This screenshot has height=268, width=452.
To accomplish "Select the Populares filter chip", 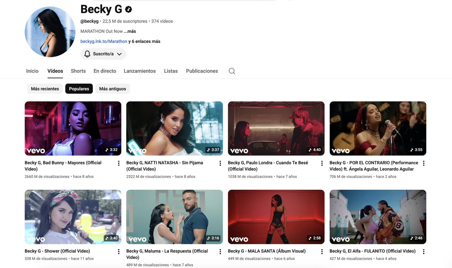I will tap(79, 89).
